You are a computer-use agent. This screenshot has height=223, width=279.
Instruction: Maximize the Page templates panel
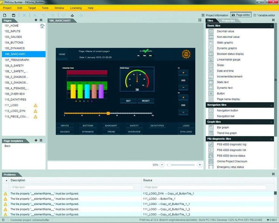point(41,140)
